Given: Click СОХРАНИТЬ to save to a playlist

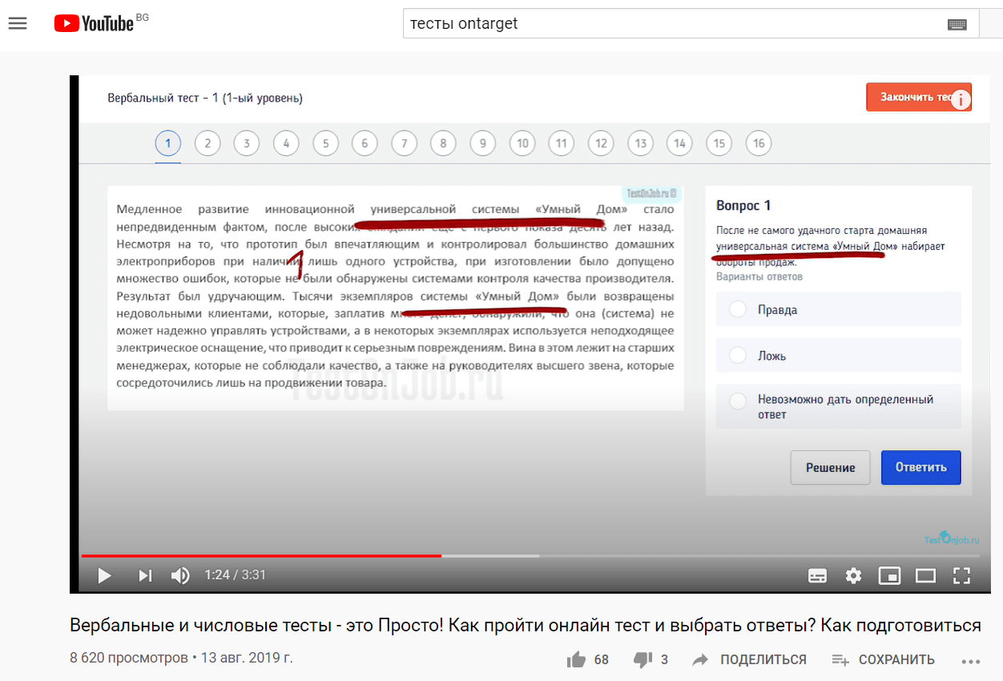Looking at the screenshot, I should click(x=884, y=659).
